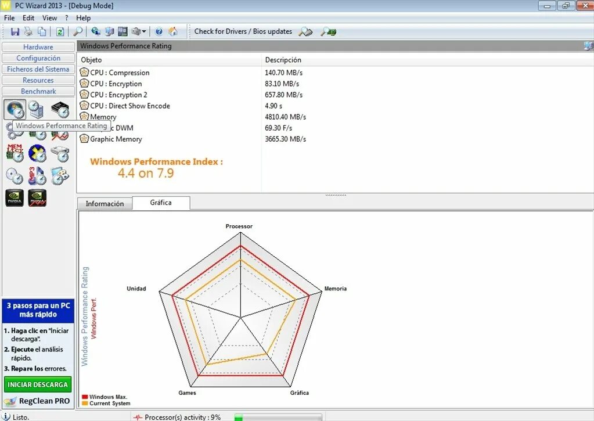The image size is (594, 421).
Task: Click the red Windows Max. legend swatch
Action: [x=85, y=397]
